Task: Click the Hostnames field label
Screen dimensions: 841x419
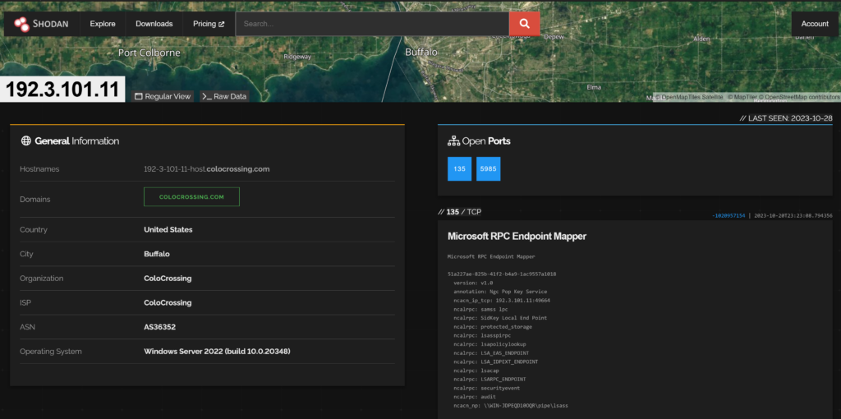Action: (x=39, y=169)
